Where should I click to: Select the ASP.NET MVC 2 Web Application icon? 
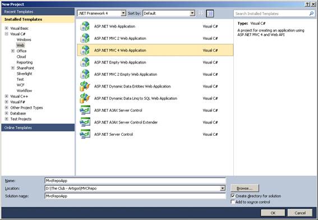click(x=85, y=38)
